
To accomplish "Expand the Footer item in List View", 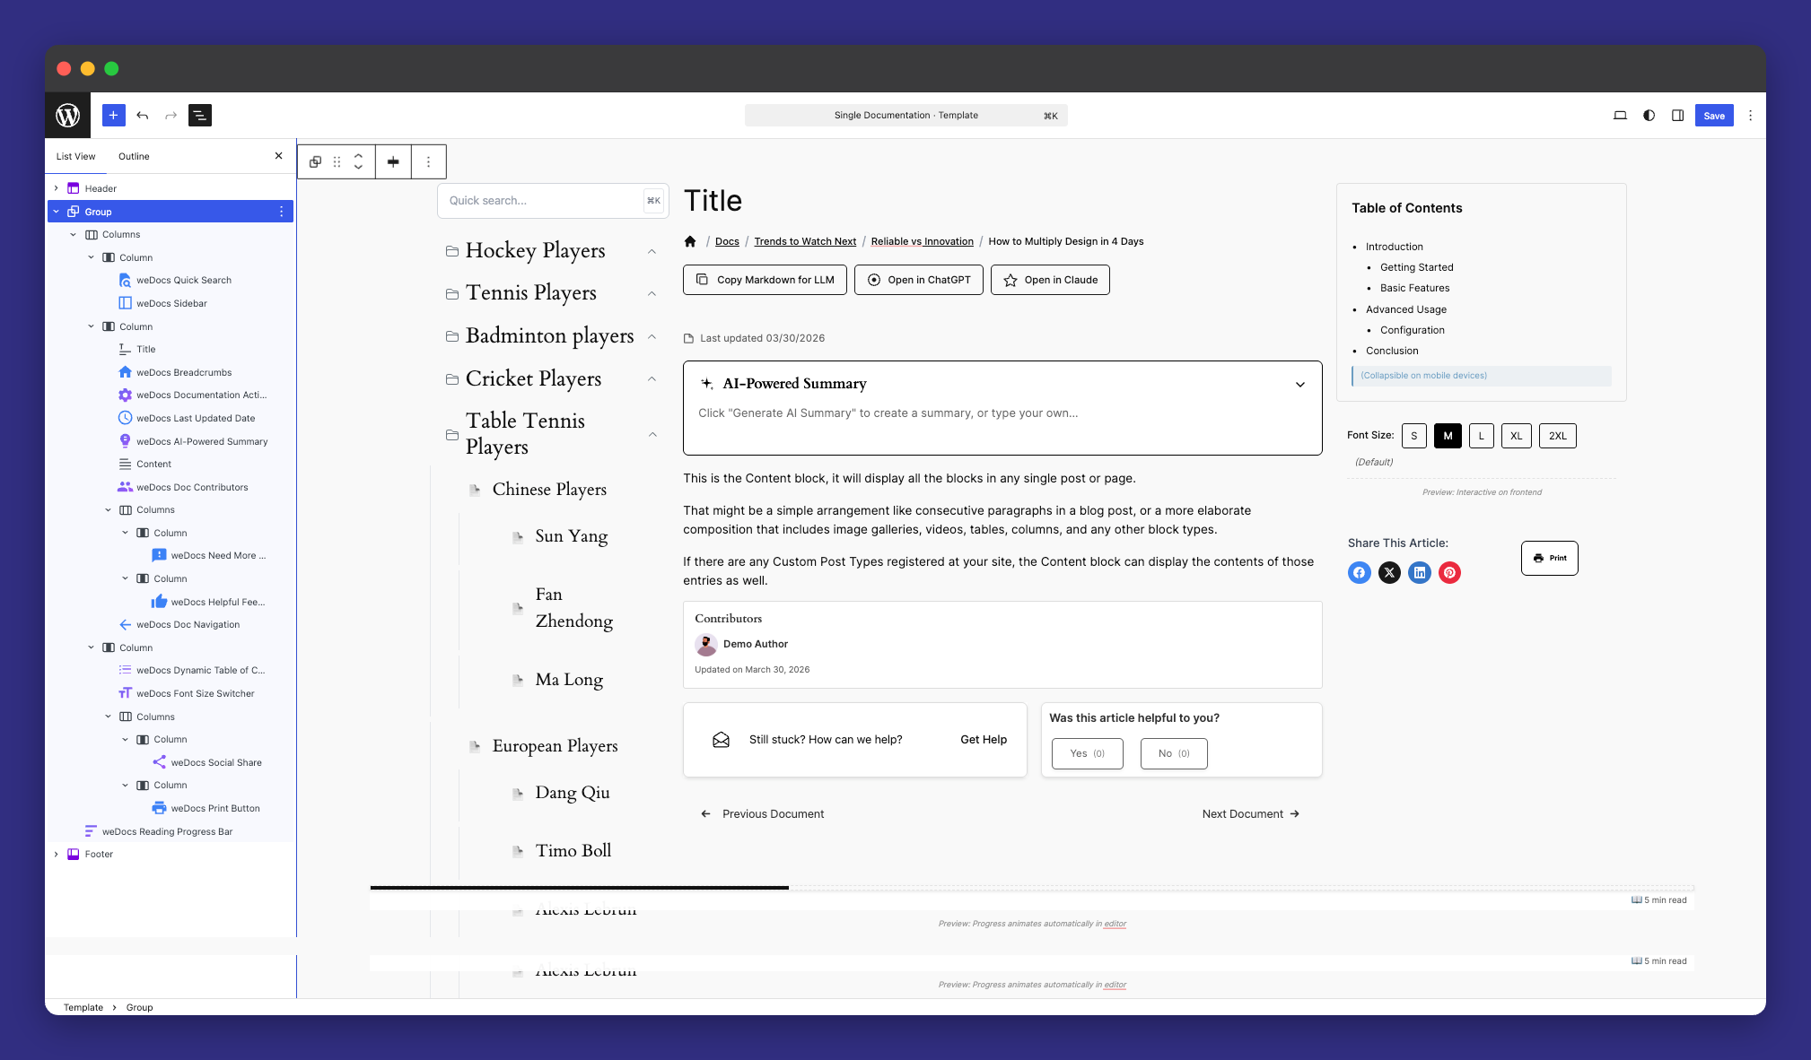I will [57, 854].
